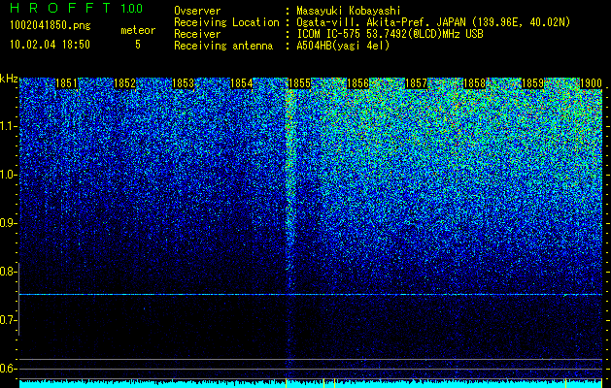Image resolution: width=611 pixels, height=388 pixels.
Task: Click the 0.9 kHz axis label
Action: pyautogui.click(x=7, y=223)
